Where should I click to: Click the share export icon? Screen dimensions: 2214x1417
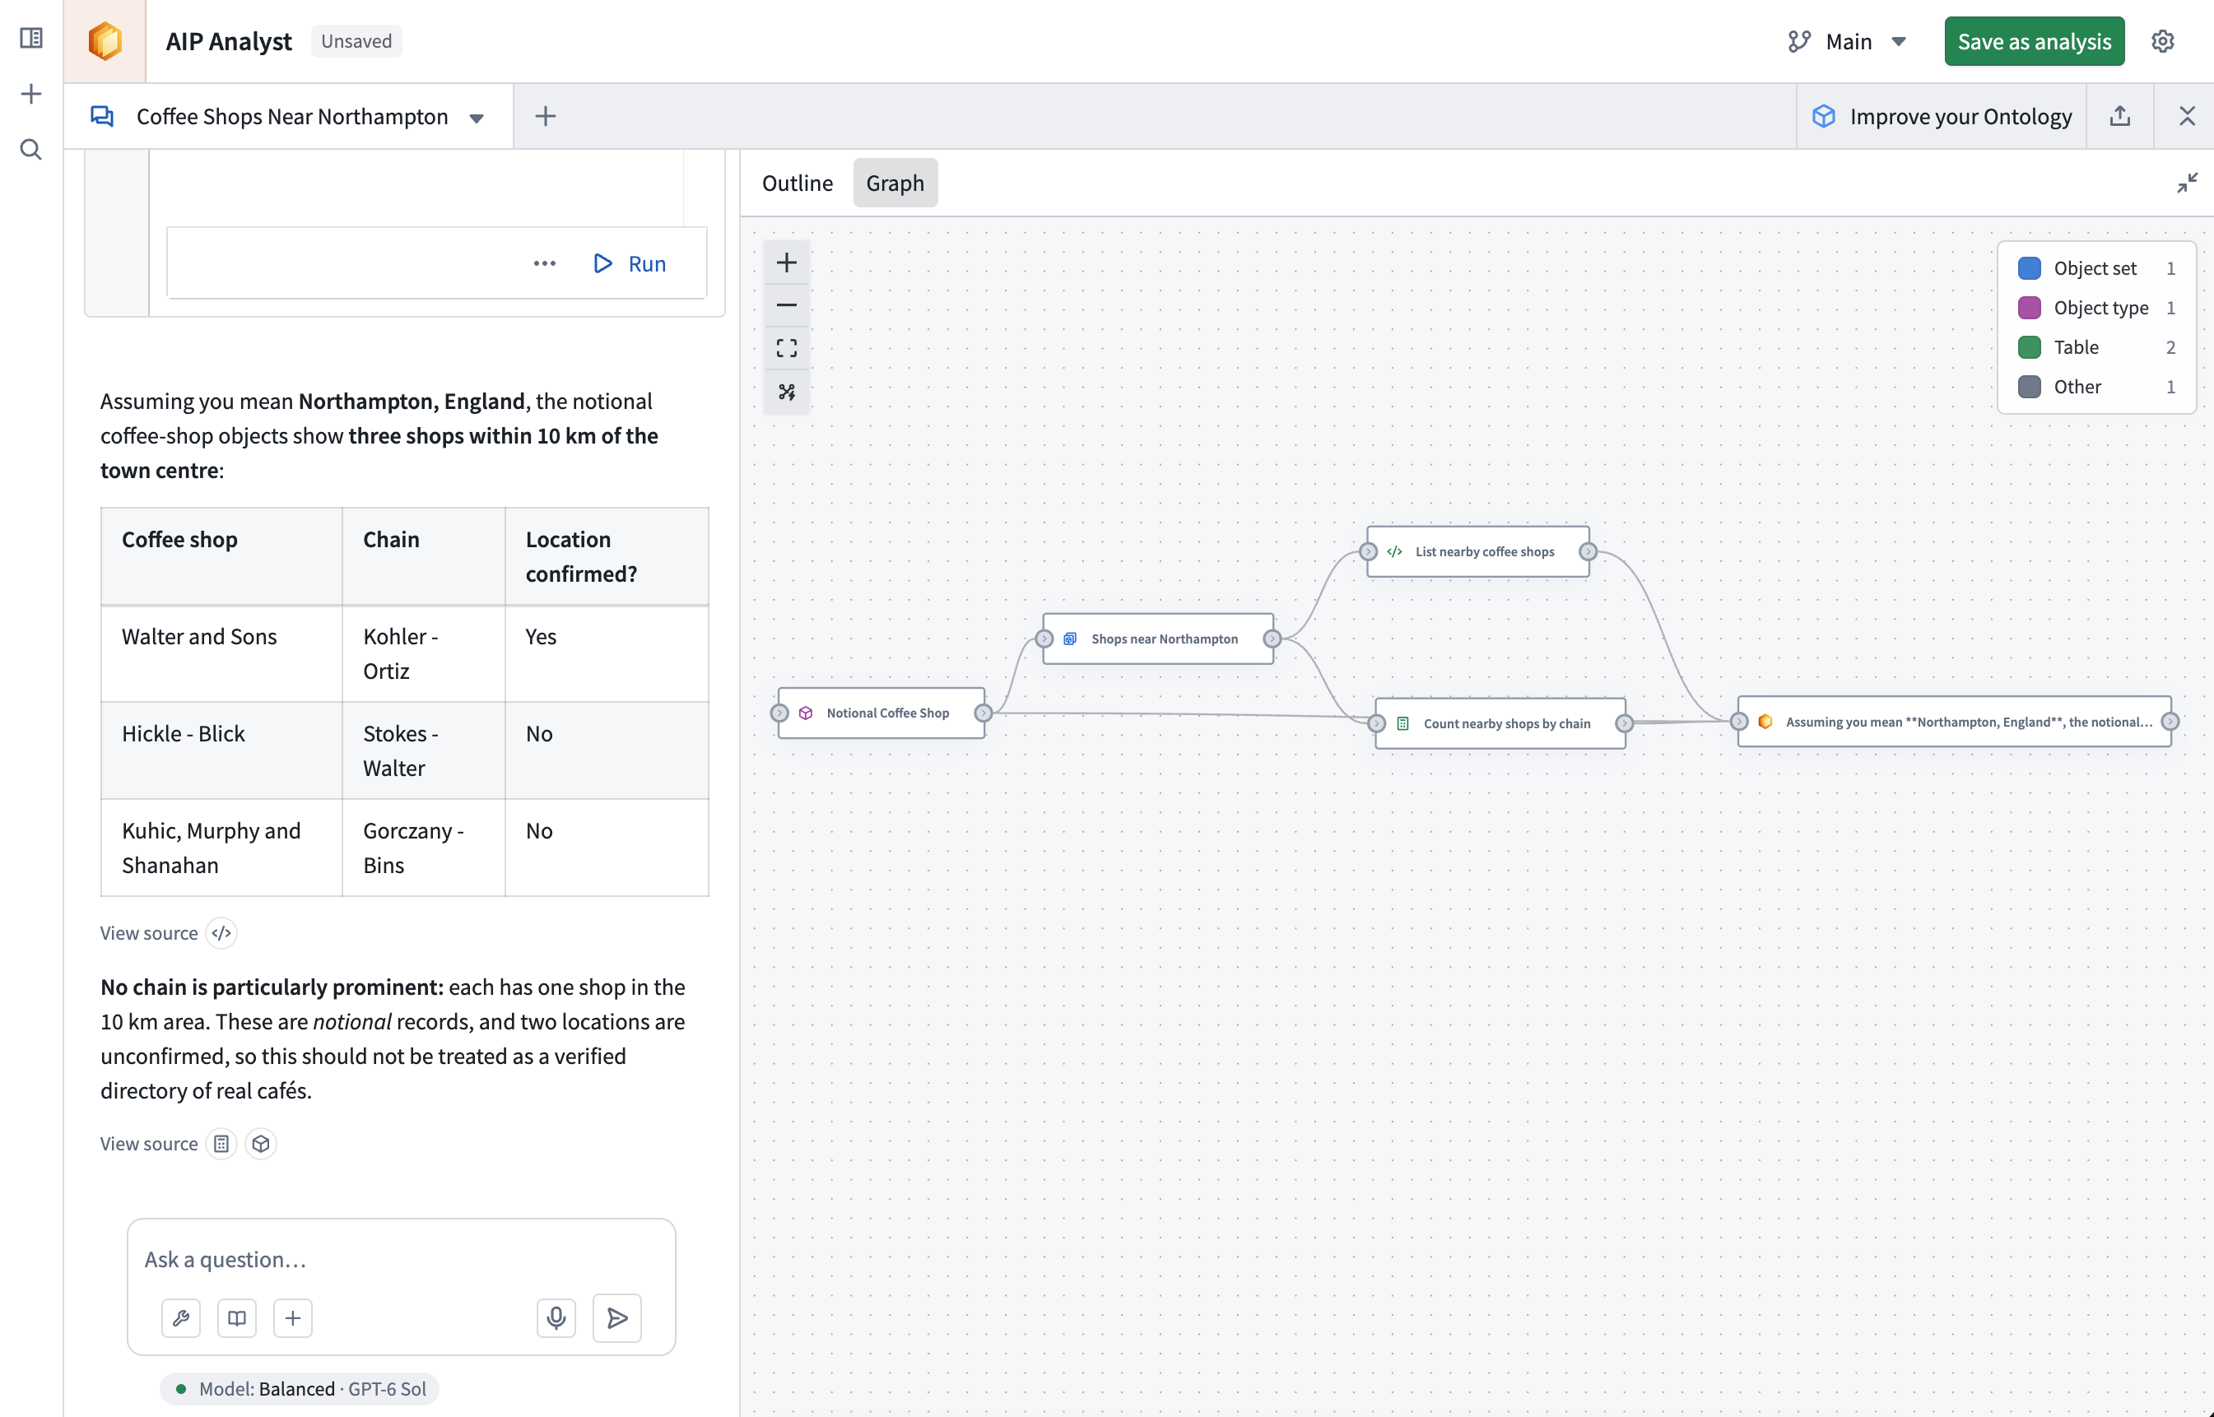(x=2120, y=116)
